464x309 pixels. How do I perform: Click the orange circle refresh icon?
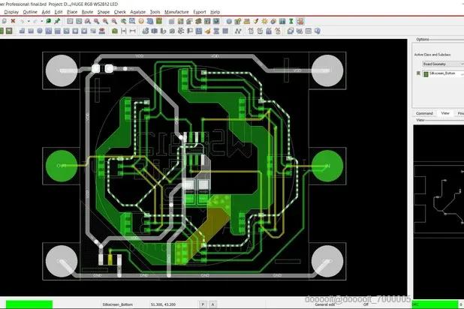[141, 21]
